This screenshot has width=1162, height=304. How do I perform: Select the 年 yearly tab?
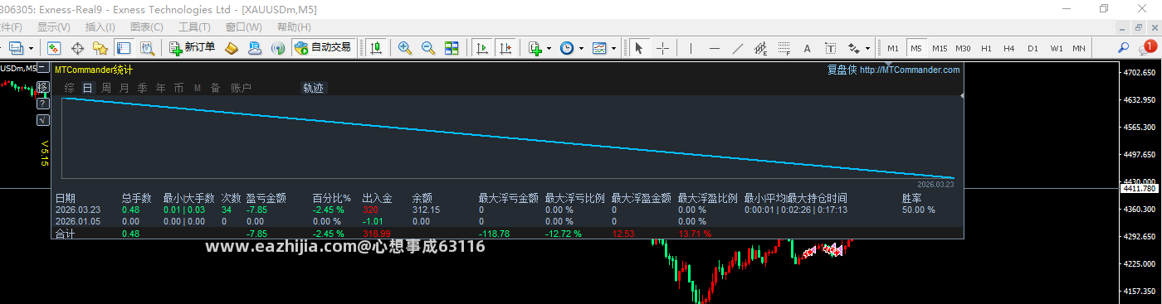coord(161,88)
